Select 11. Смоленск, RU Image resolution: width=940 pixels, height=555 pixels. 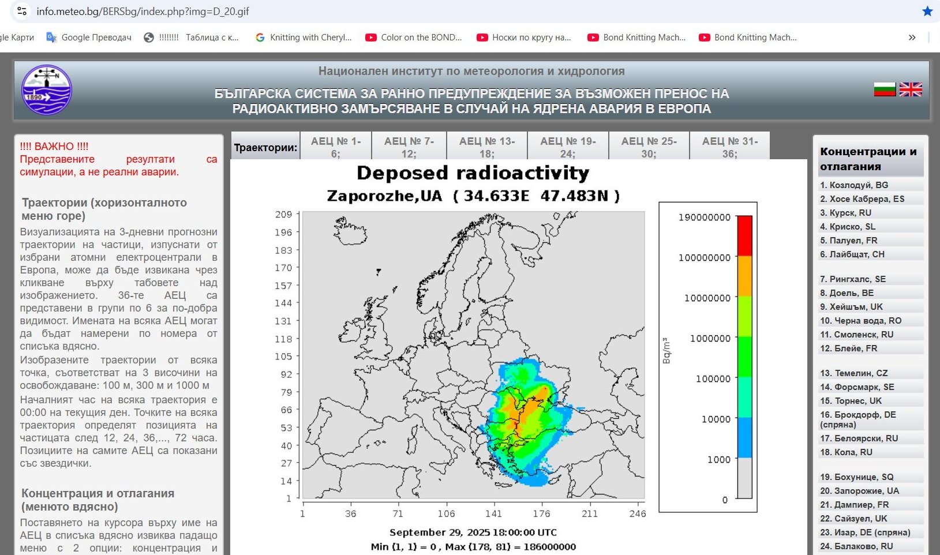(871, 335)
